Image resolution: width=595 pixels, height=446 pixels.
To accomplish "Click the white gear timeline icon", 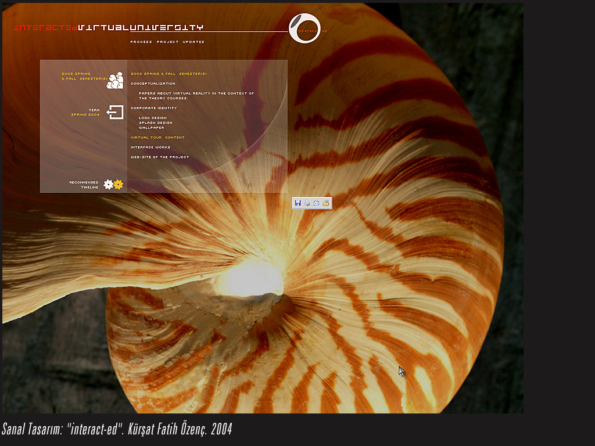I will (108, 185).
